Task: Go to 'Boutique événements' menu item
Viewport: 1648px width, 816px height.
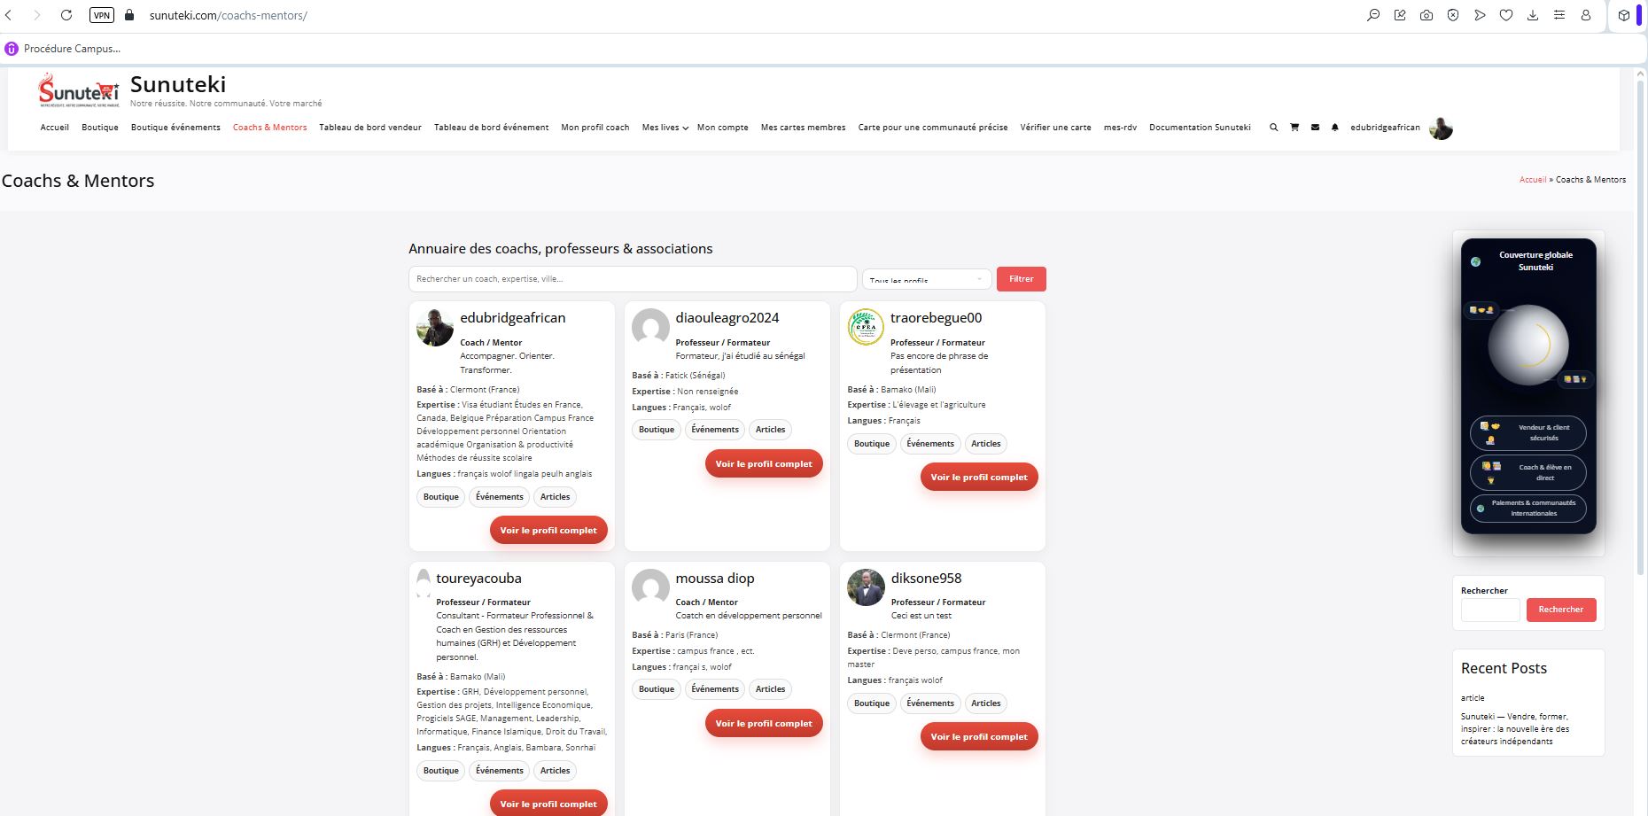Action: [x=175, y=128]
